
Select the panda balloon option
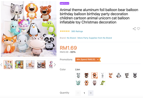click(x=135, y=75)
